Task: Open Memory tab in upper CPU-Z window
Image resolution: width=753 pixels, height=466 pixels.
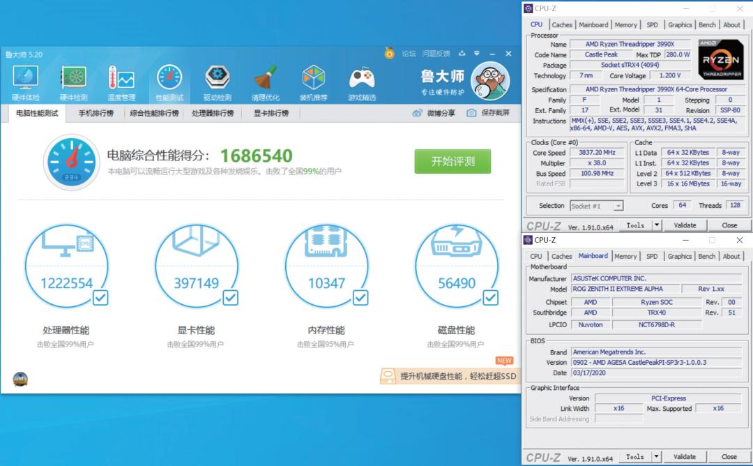Action: click(625, 24)
